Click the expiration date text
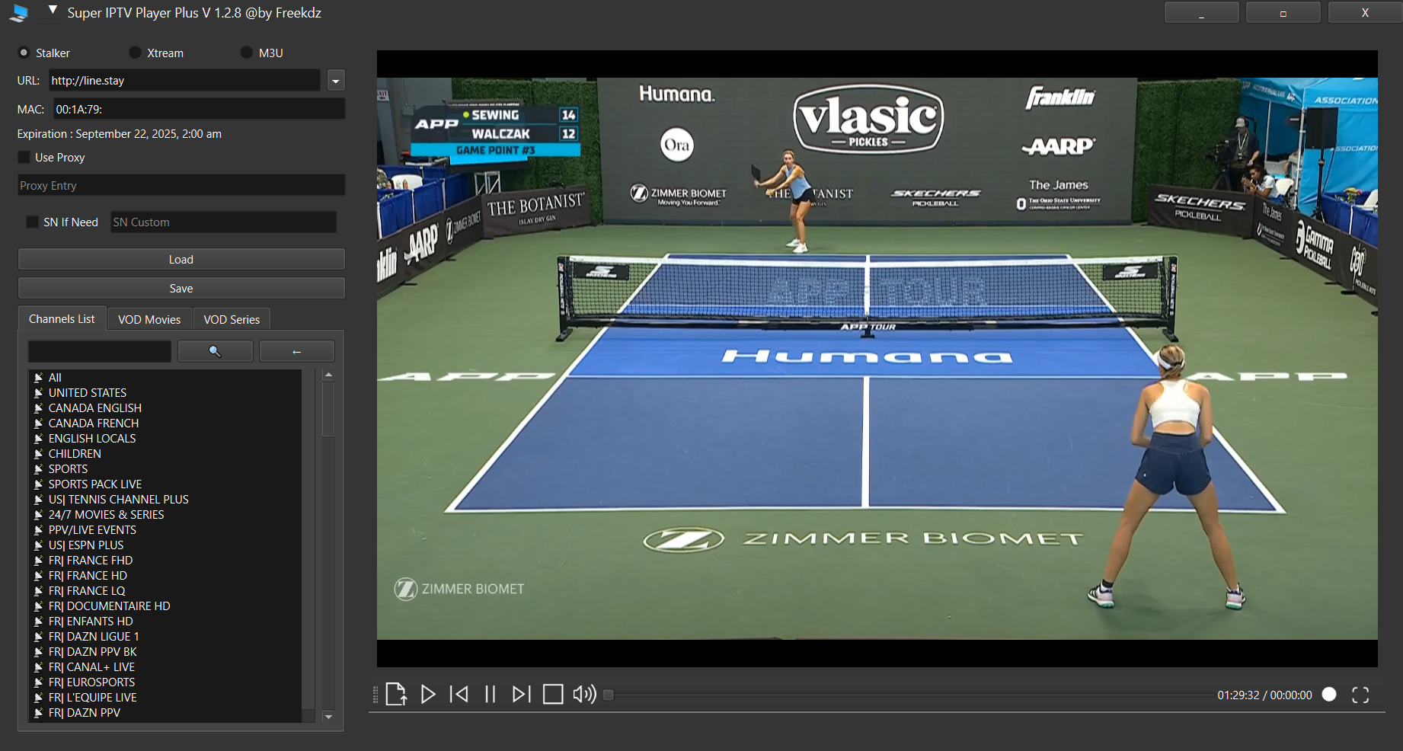 coord(120,133)
